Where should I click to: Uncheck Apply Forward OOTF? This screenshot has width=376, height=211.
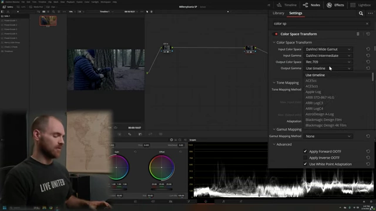(305, 151)
